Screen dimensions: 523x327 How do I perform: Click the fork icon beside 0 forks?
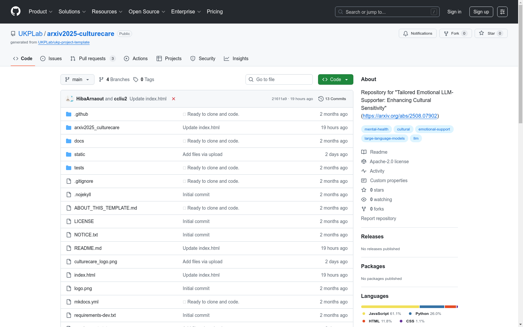[x=364, y=209]
